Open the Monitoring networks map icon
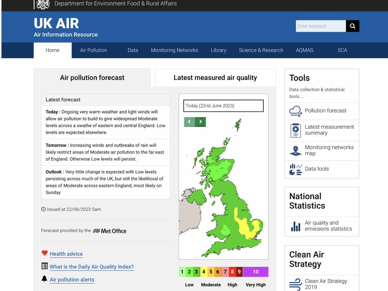Viewport: 388px width, 291px height. tap(295, 150)
